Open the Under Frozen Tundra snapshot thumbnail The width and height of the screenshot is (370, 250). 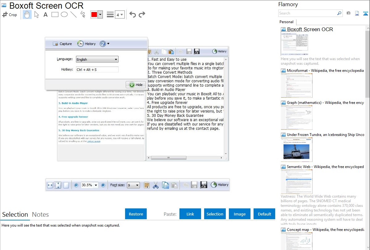(x=296, y=150)
